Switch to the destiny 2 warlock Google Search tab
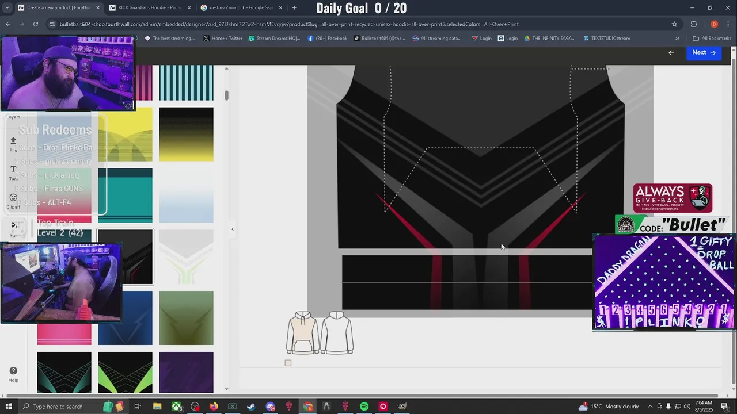The image size is (737, 414). pyautogui.click(x=241, y=7)
